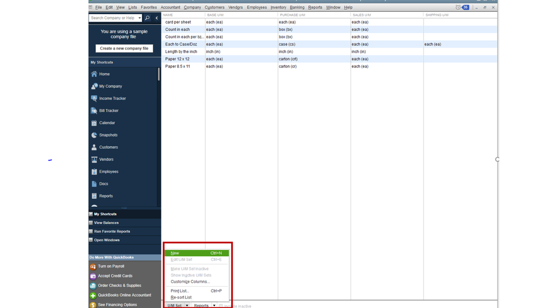Screen dimensions: 547x308
Task: Click the My Shortcuts section icon
Action: (91, 214)
